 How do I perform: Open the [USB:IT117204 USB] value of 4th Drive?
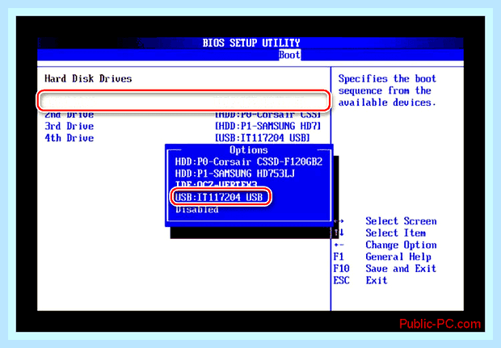point(263,138)
